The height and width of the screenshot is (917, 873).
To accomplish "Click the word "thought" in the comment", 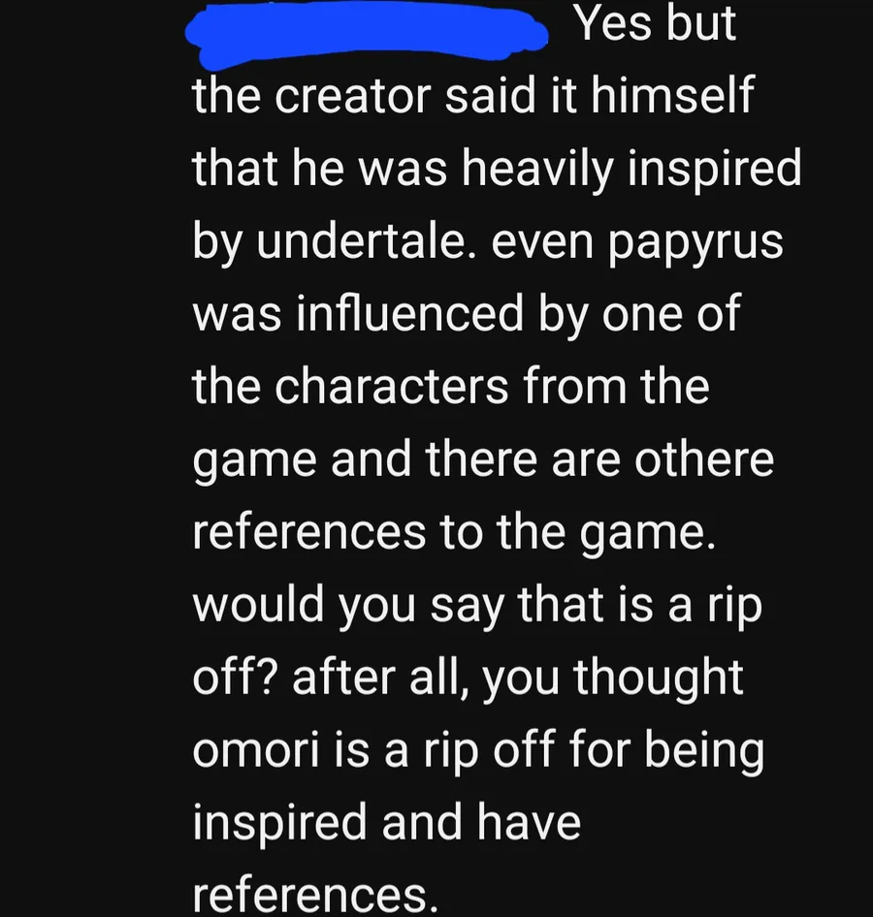I will [659, 680].
